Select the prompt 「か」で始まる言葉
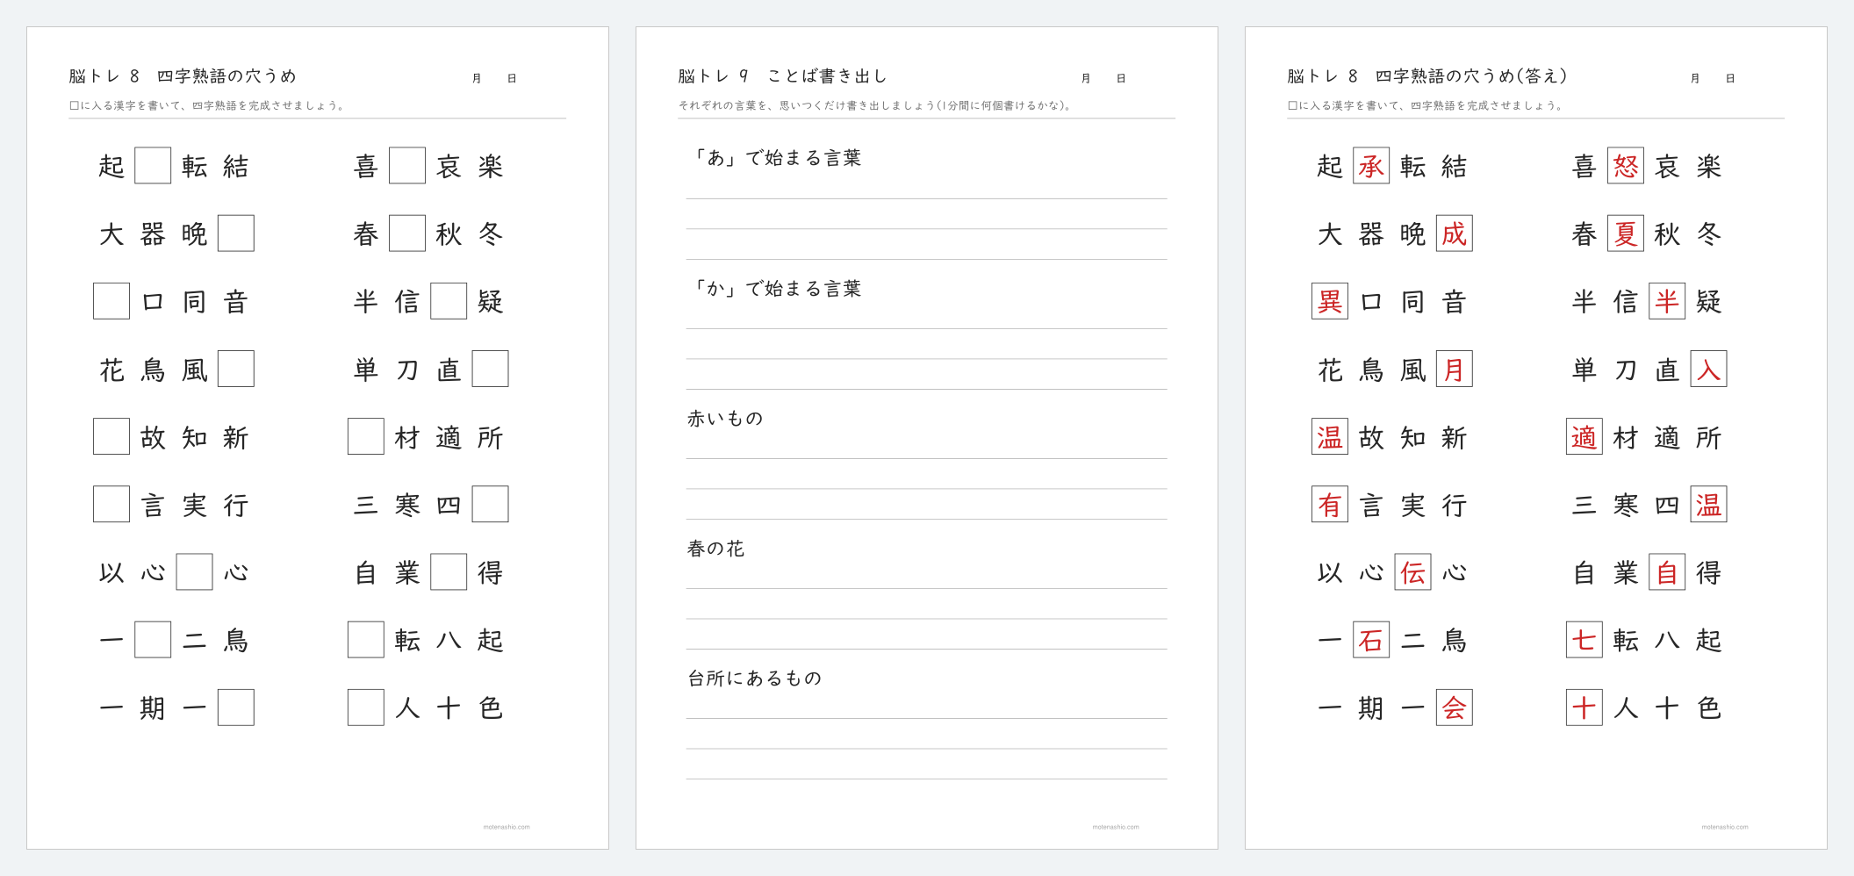This screenshot has height=876, width=1854. tap(774, 289)
